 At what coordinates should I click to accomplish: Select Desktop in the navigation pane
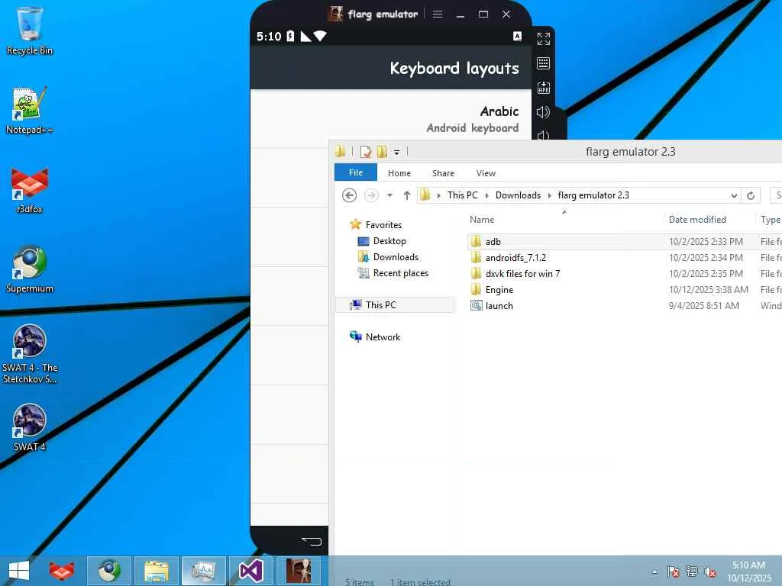pyautogui.click(x=389, y=240)
